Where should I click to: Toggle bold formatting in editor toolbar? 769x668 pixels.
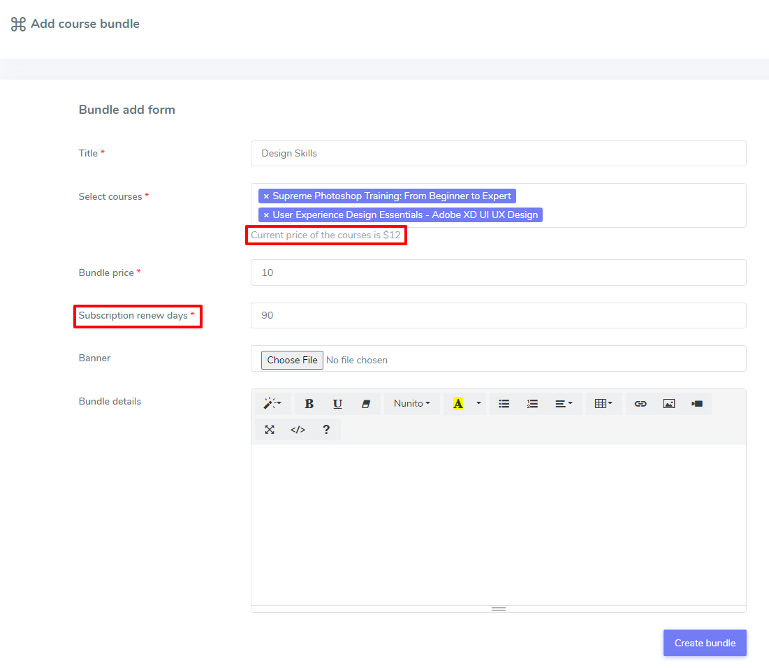point(309,404)
